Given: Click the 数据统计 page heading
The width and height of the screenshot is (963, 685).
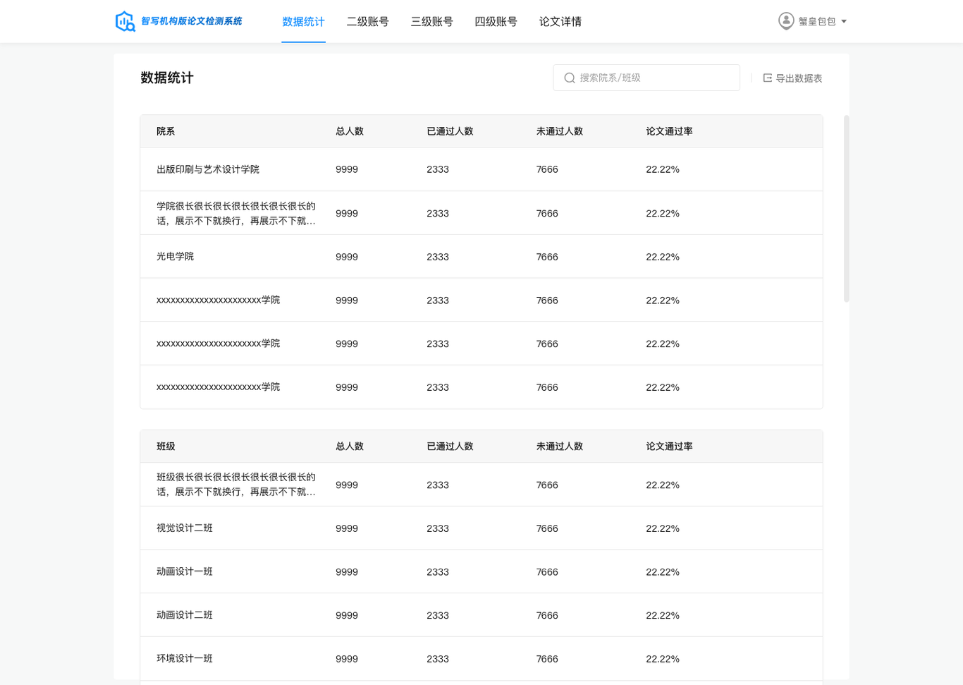Looking at the screenshot, I should coord(167,78).
